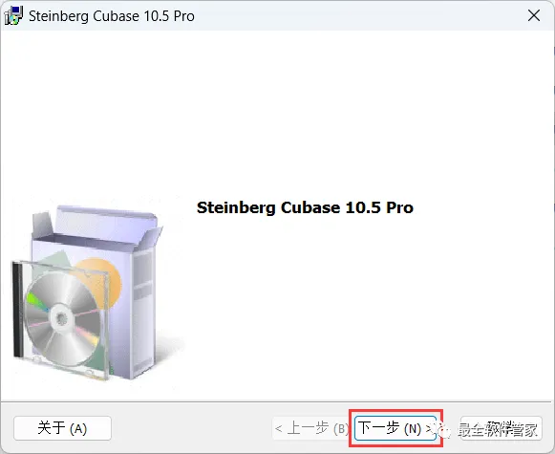The height and width of the screenshot is (454, 555).
Task: Click the installer icon in title bar
Action: [x=13, y=16]
